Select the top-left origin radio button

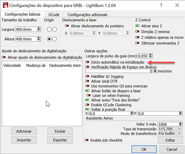49,30
